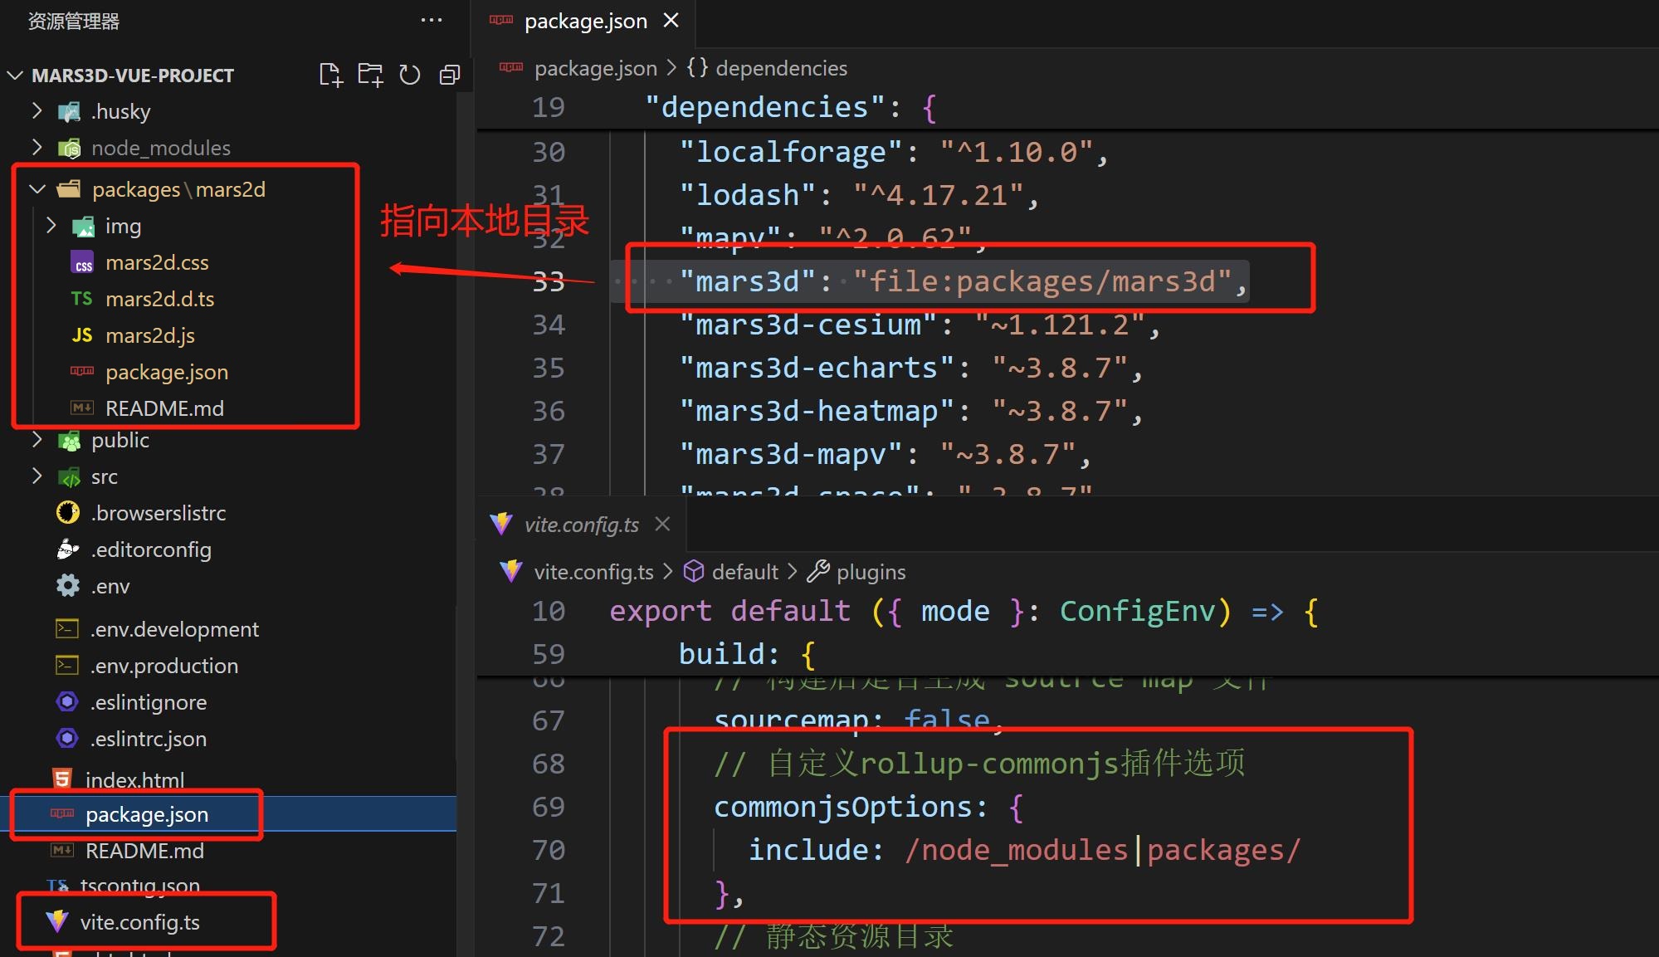Open vite.config.ts in the explorer
1659x957 pixels.
(139, 922)
